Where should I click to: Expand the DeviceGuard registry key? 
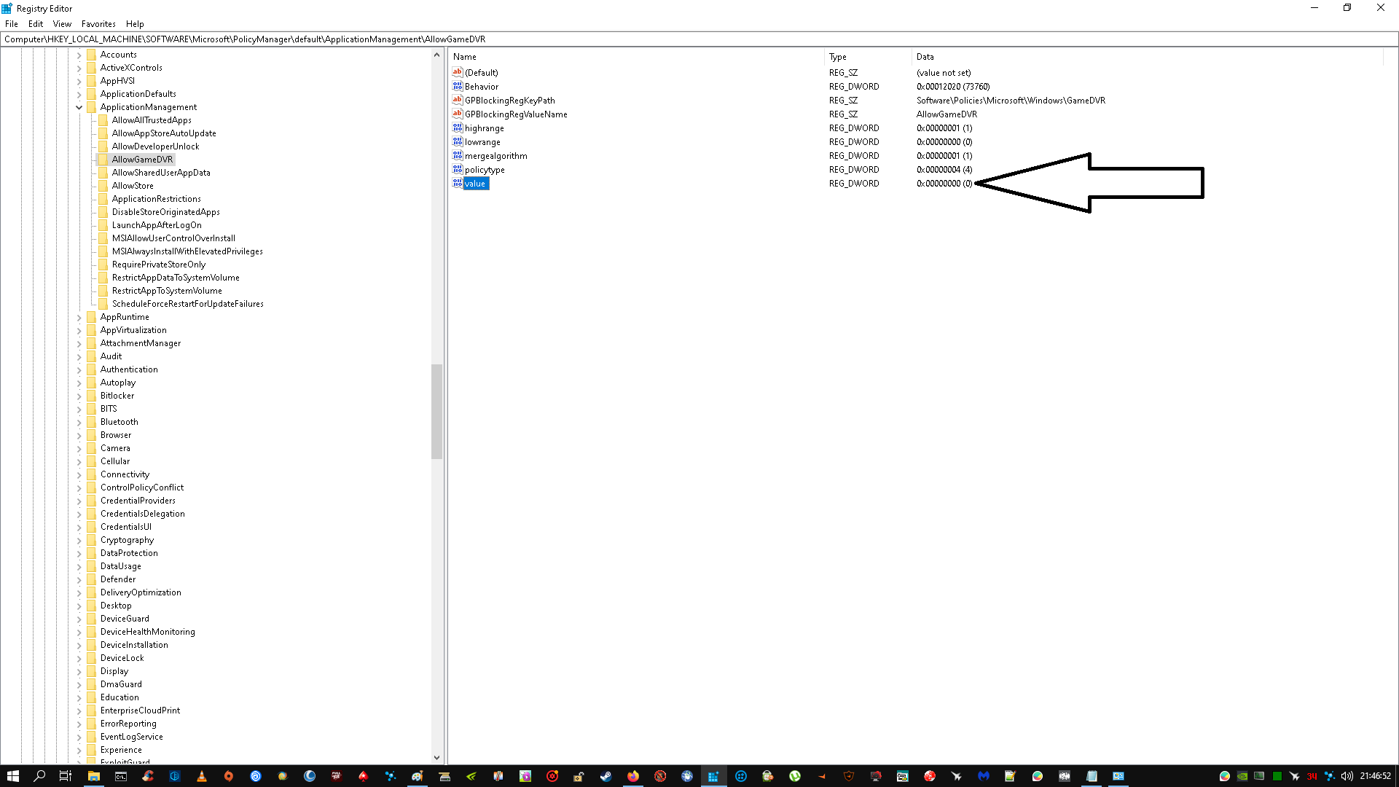click(79, 619)
